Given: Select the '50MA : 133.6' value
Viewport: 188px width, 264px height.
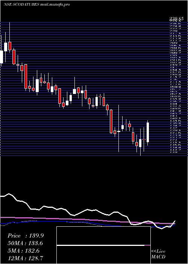Looking at the screenshot, I should pyautogui.click(x=25, y=243).
